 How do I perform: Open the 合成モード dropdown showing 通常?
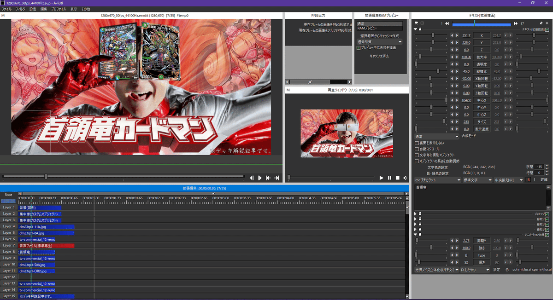(436, 136)
